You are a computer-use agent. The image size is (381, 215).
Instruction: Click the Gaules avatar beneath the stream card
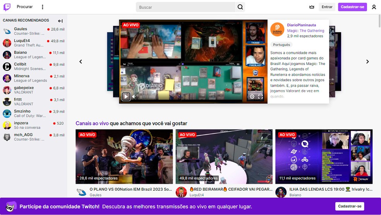[x=81, y=192]
